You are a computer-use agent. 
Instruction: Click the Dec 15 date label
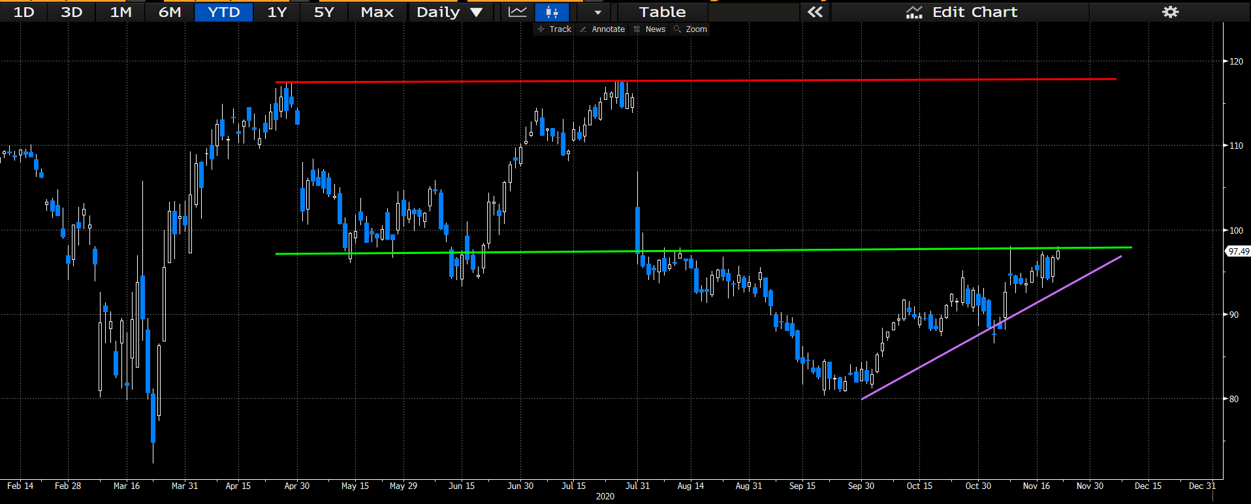coord(1148,486)
